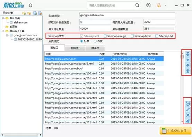Click the 爱站 SEO toolkit logo

coord(14,5)
